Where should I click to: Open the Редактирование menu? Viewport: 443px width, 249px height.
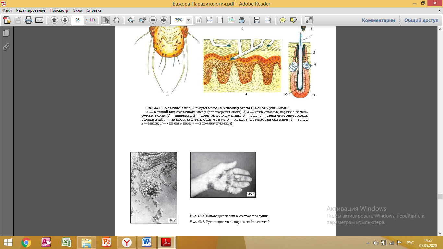coord(31,10)
